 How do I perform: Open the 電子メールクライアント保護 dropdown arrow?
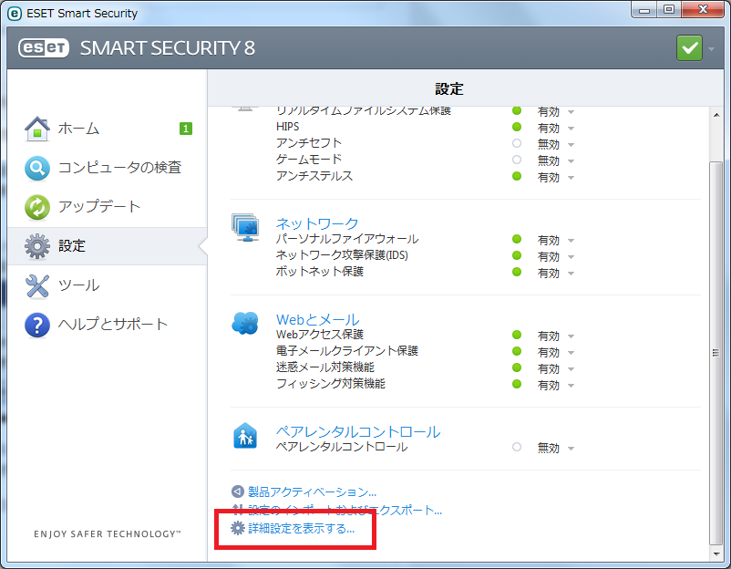(x=571, y=353)
